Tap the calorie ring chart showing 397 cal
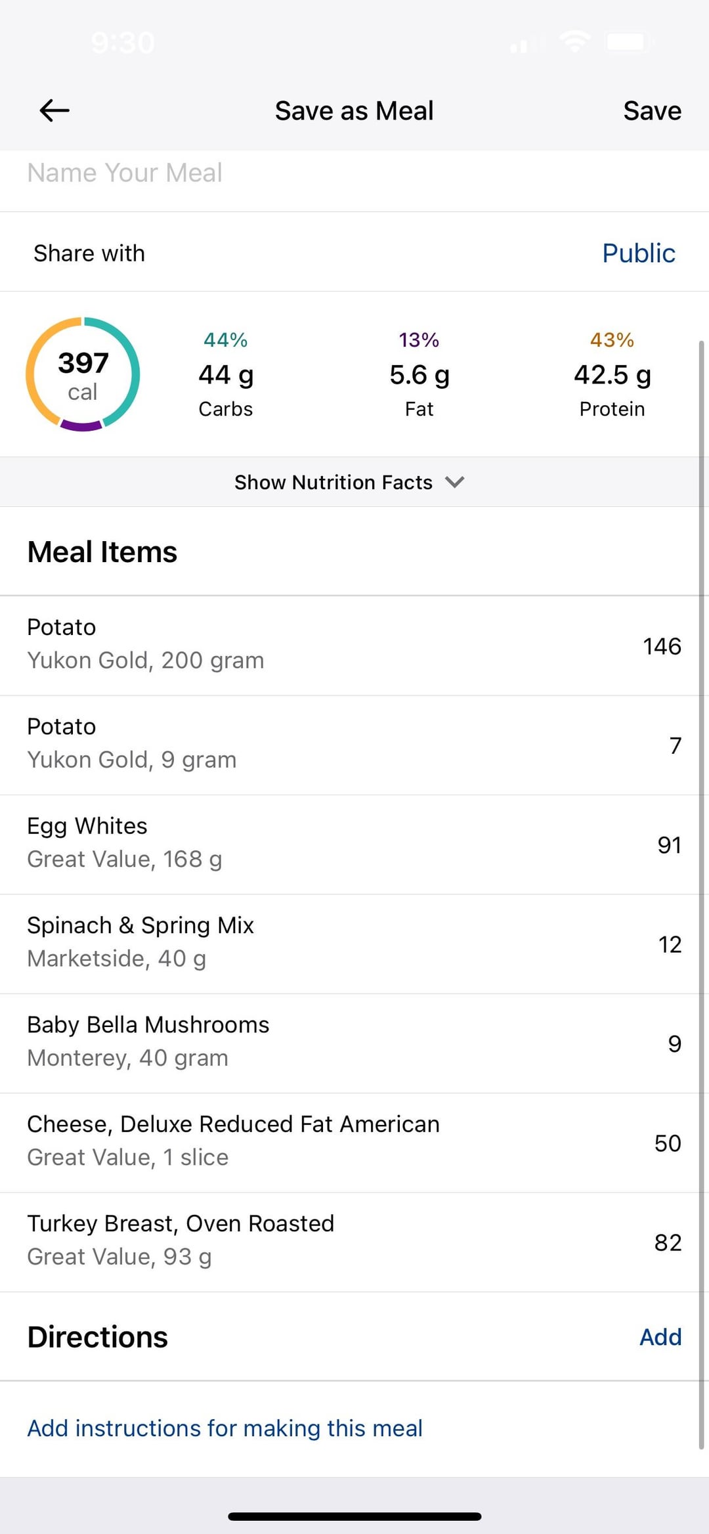Image resolution: width=709 pixels, height=1534 pixels. [x=83, y=374]
